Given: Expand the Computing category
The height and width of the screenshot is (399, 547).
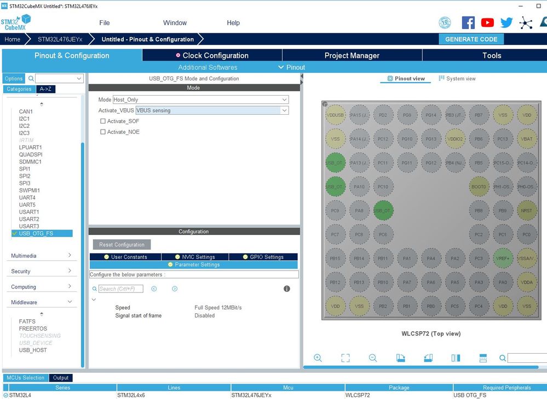Looking at the screenshot, I should (x=41, y=287).
